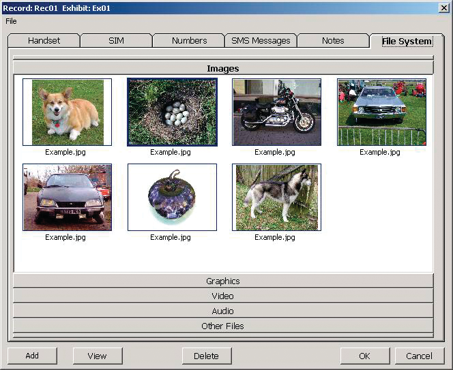This screenshot has width=453, height=370.
Task: Switch to the Notes tab
Action: (x=333, y=41)
